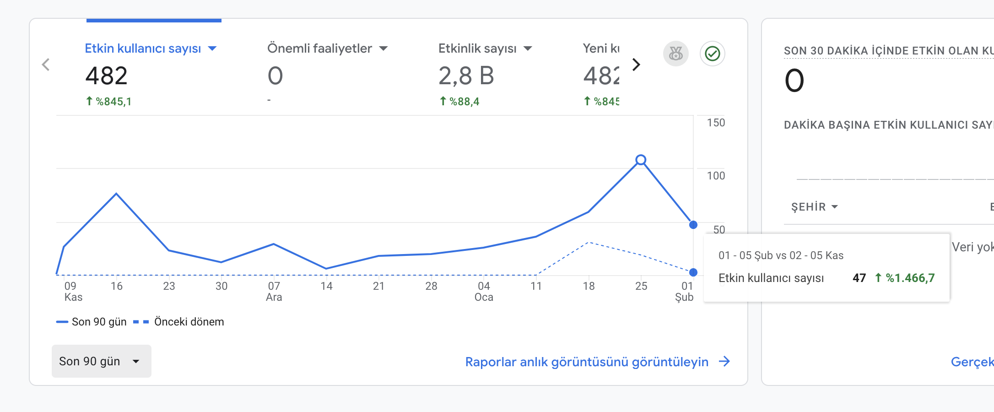Click the SON 30 DAKİKA İÇİNDE heading
Viewport: 994px width, 412px height.
889,51
